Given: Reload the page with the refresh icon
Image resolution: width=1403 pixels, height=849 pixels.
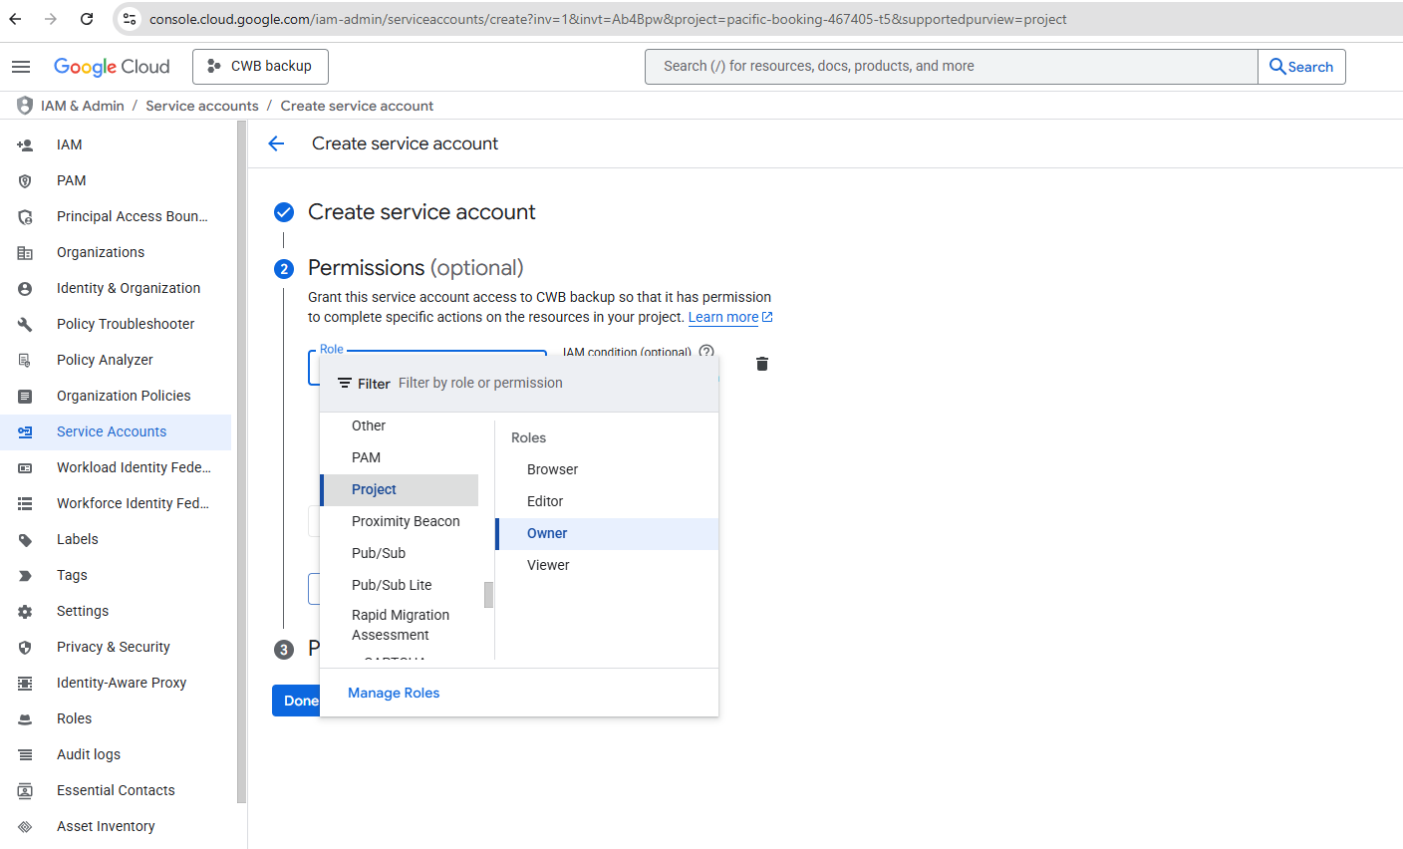Looking at the screenshot, I should [87, 19].
